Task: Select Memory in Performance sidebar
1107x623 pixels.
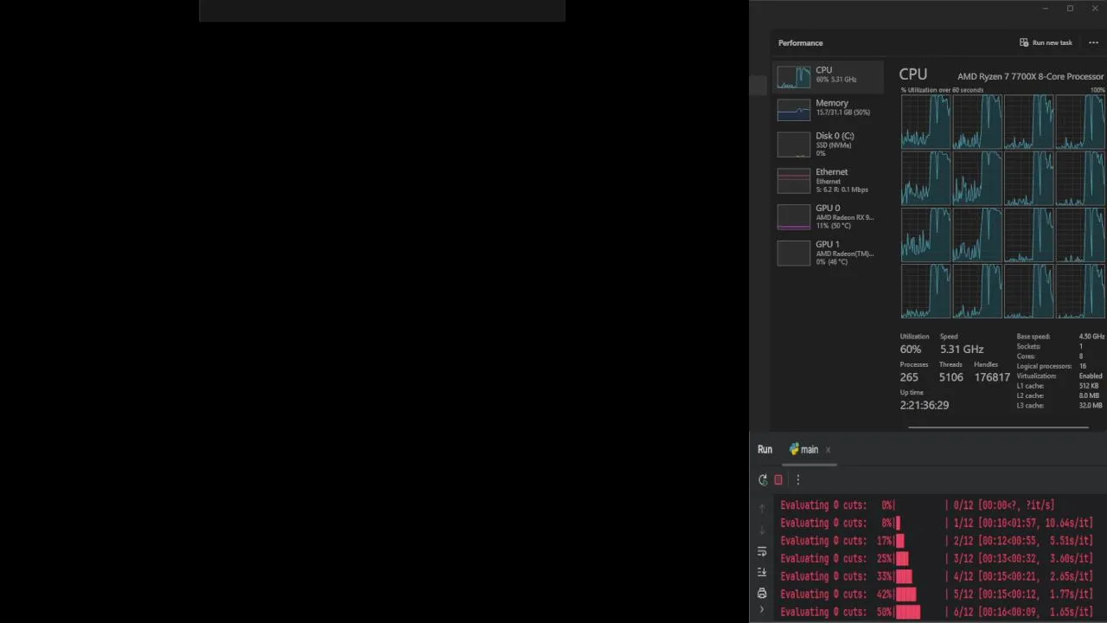Action: tap(829, 109)
